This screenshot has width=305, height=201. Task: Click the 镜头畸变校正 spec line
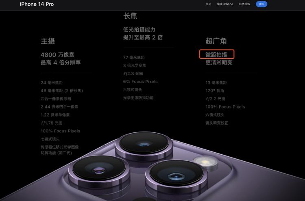217,123
